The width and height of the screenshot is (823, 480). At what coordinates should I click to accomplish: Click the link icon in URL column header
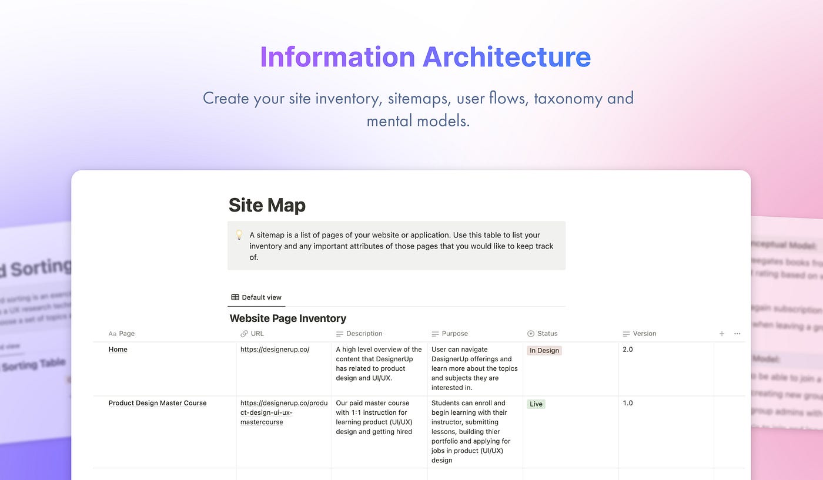(244, 334)
